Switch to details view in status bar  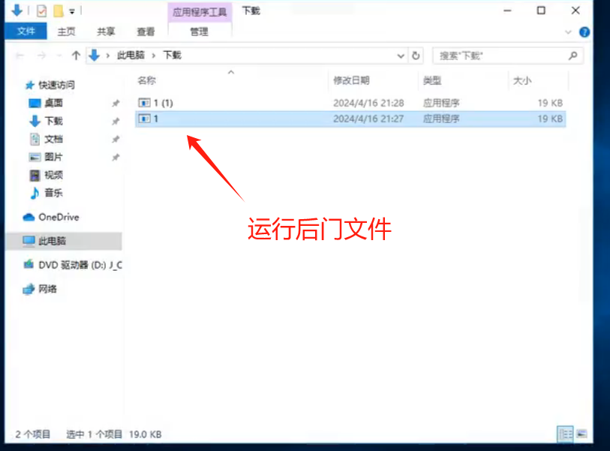point(565,434)
